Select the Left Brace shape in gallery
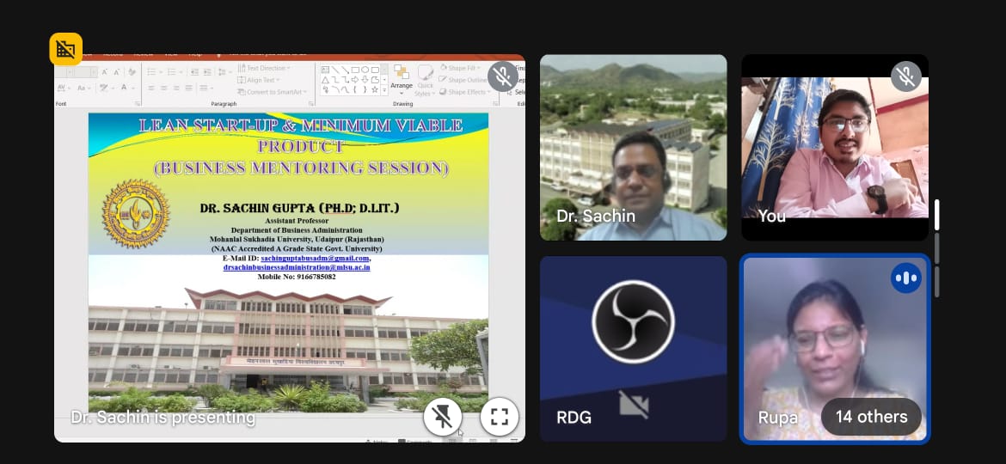The width and height of the screenshot is (1006, 464). pos(355,89)
